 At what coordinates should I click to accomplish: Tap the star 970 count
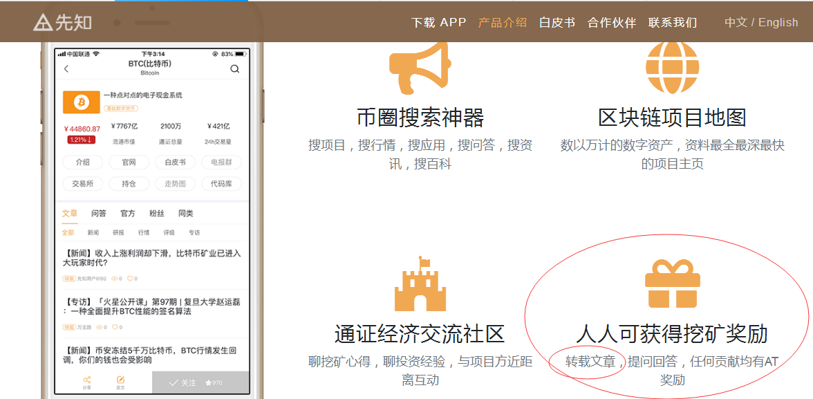(214, 383)
